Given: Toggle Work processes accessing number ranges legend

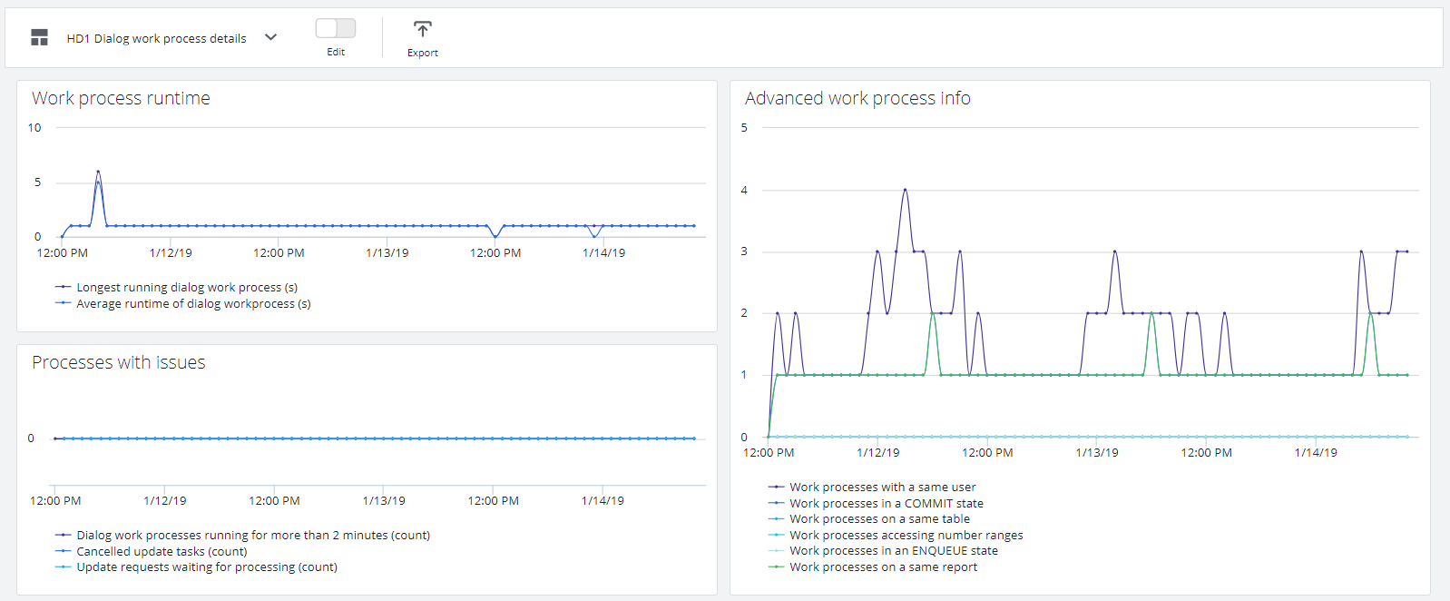Looking at the screenshot, I should [x=896, y=535].
